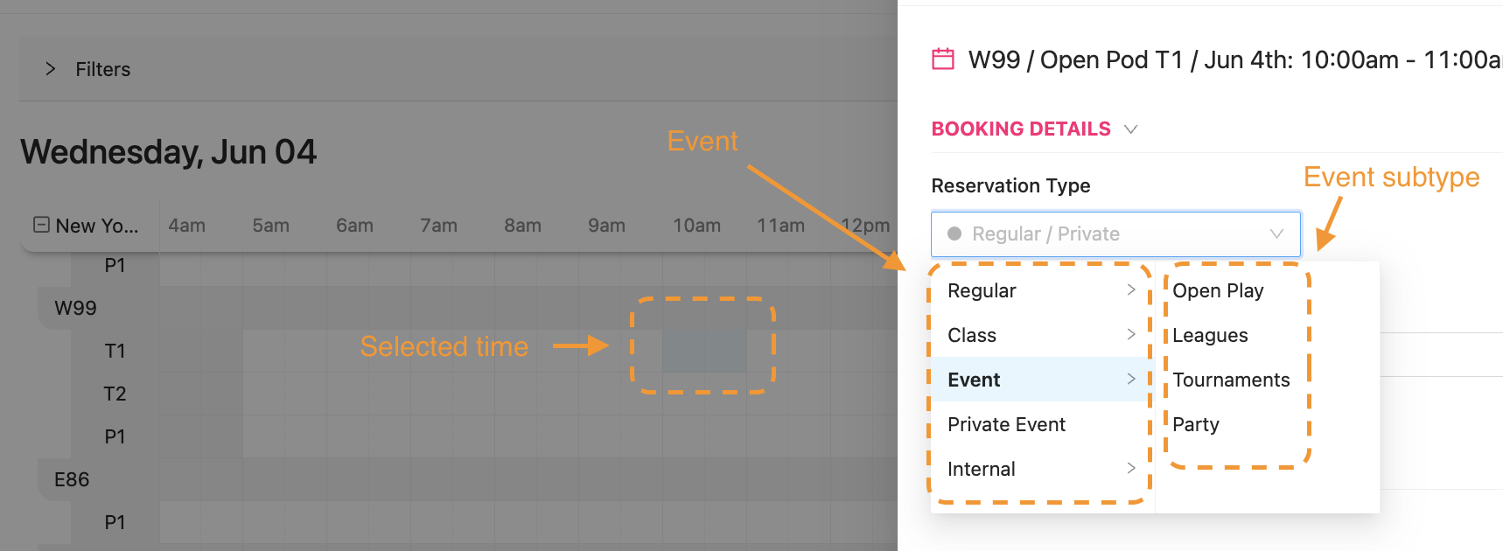This screenshot has height=551, width=1503.
Task: Collapse the New York location tree icon
Action: pos(41,225)
